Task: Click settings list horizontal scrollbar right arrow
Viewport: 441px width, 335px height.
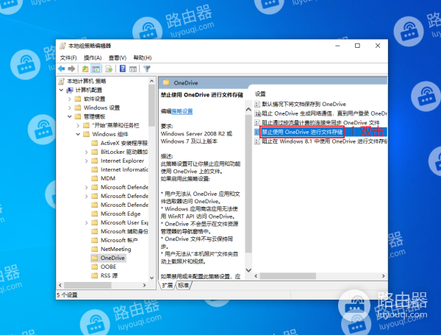Action: point(384,276)
